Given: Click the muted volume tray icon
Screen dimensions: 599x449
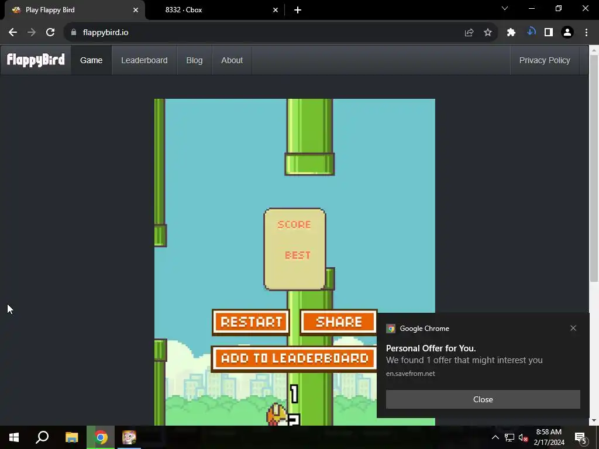Looking at the screenshot, I should (523, 437).
